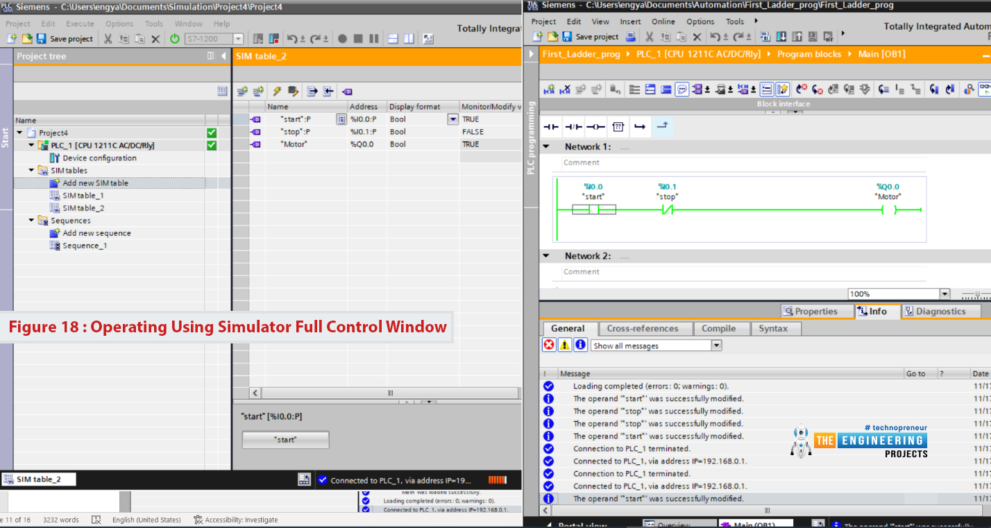Viewport: 991px width, 528px height.
Task: Click the green checkmark beside PLC_1
Action: click(x=212, y=145)
